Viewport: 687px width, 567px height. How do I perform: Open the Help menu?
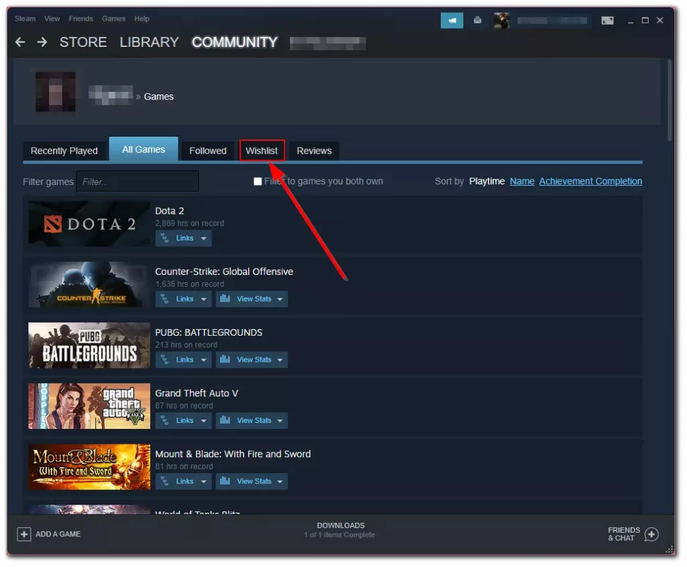tap(142, 19)
